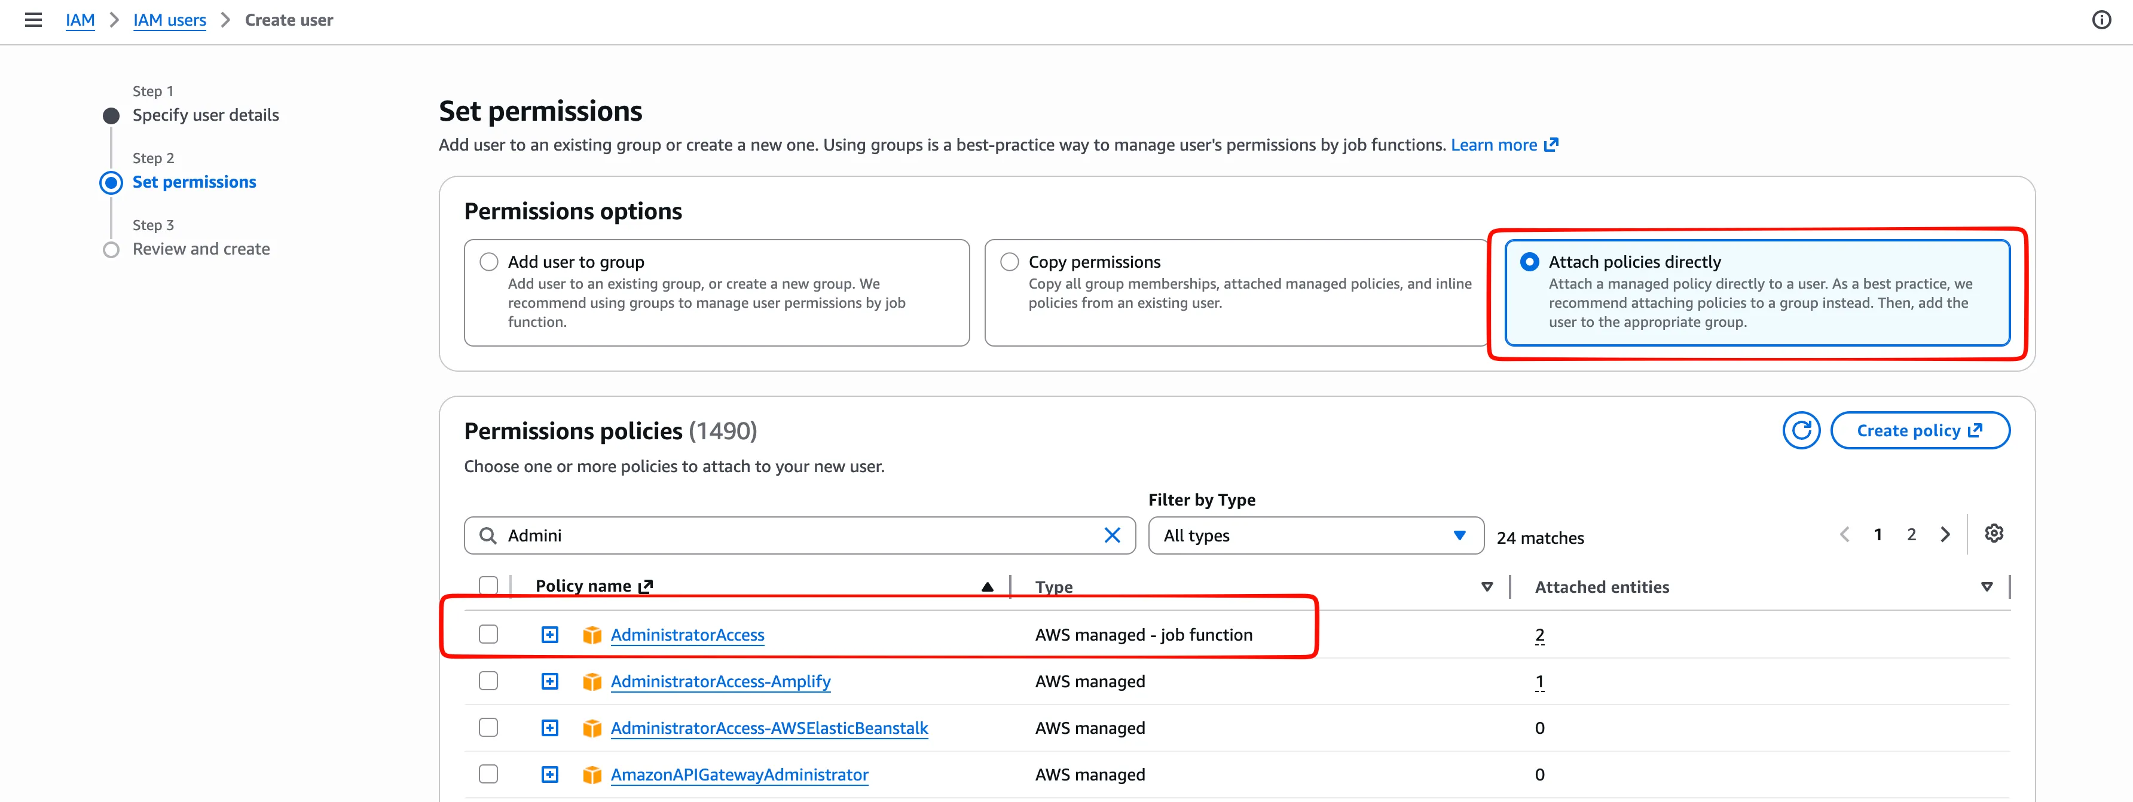The height and width of the screenshot is (802, 2133).
Task: Click the search magnifier icon
Action: [488, 535]
